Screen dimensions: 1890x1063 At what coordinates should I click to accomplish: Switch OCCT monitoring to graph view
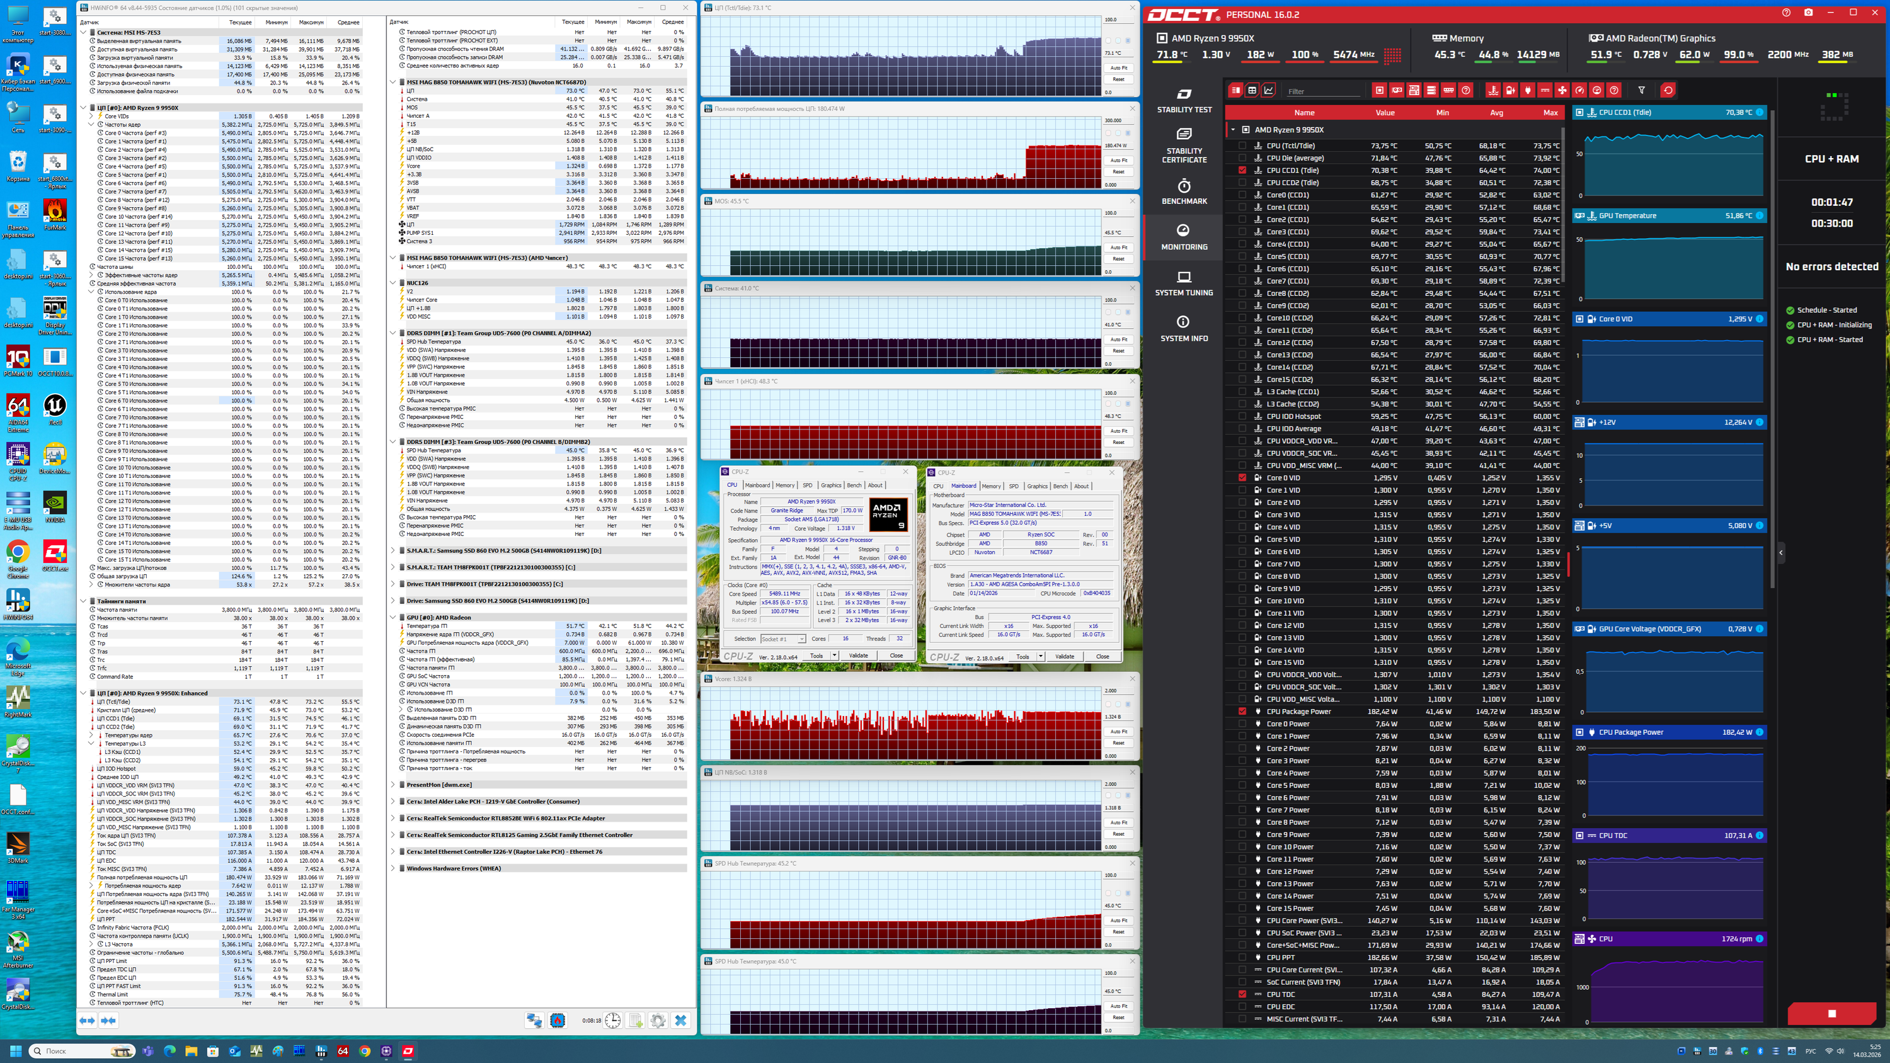(1269, 90)
